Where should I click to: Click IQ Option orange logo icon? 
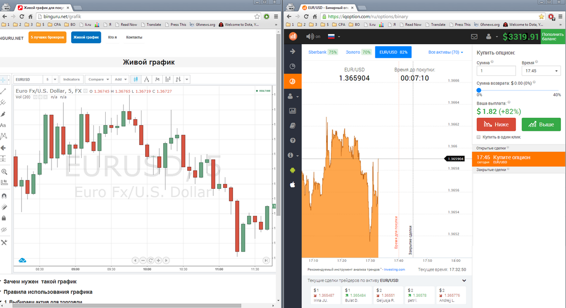293,36
